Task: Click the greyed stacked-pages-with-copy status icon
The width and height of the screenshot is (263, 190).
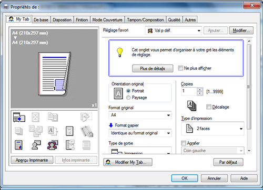Action: click(x=53, y=117)
